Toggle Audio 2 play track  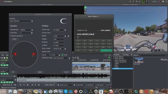(x=2, y=82)
